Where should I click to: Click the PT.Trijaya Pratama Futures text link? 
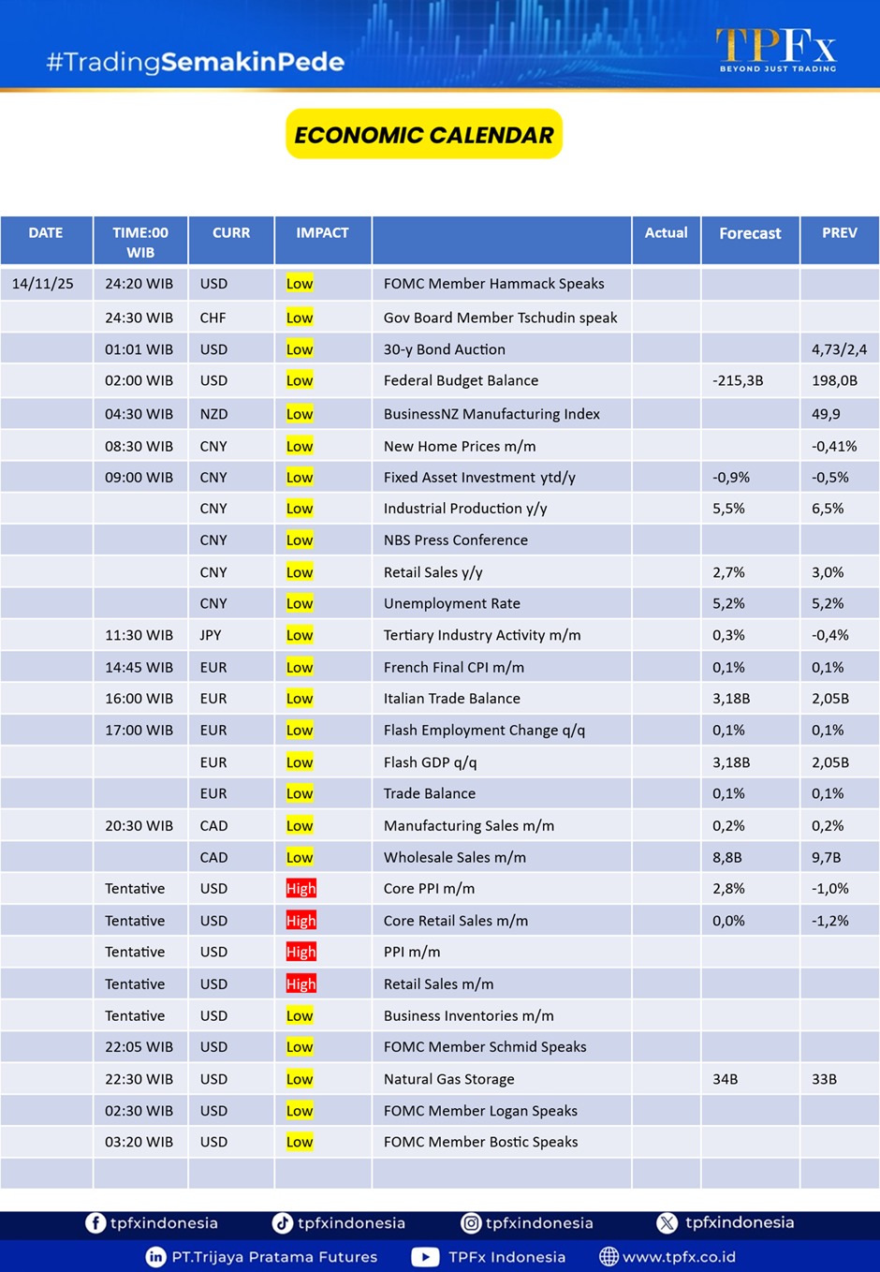tap(274, 1257)
